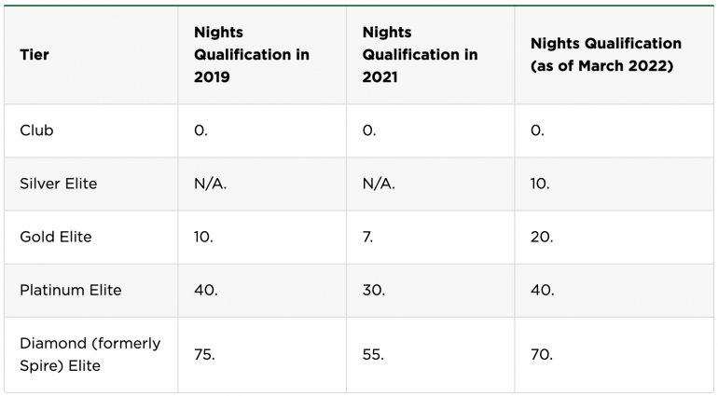
Task: Click Gold Elite's March 2022 value "20."
Action: pyautogui.click(x=542, y=237)
